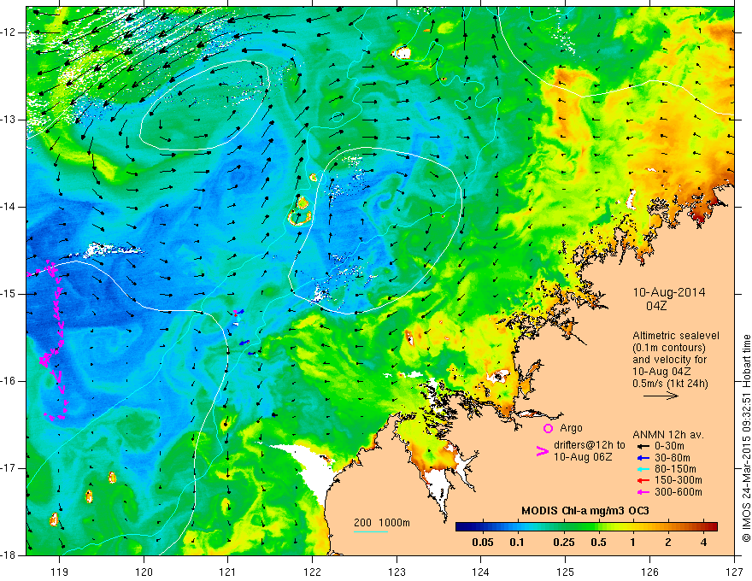
Task: Click the '126' longitude axis label
Action: [x=649, y=572]
